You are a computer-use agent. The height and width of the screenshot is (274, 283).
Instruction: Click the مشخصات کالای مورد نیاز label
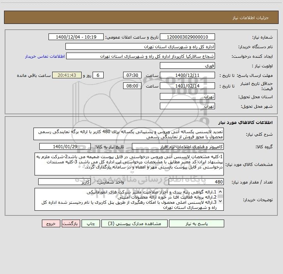pyautogui.click(x=249, y=164)
